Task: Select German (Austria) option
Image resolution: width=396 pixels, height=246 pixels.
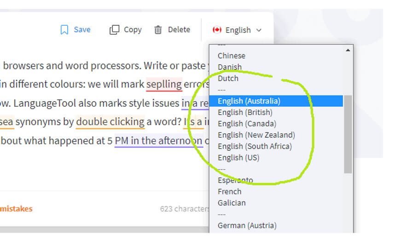Action: click(247, 225)
